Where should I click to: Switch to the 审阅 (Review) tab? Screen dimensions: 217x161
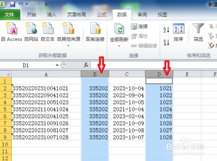click(x=142, y=15)
